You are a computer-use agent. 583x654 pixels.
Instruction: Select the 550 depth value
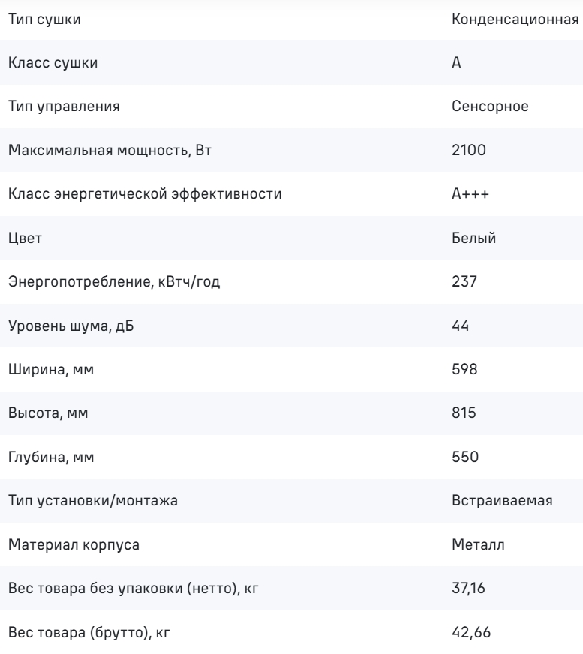click(x=465, y=457)
